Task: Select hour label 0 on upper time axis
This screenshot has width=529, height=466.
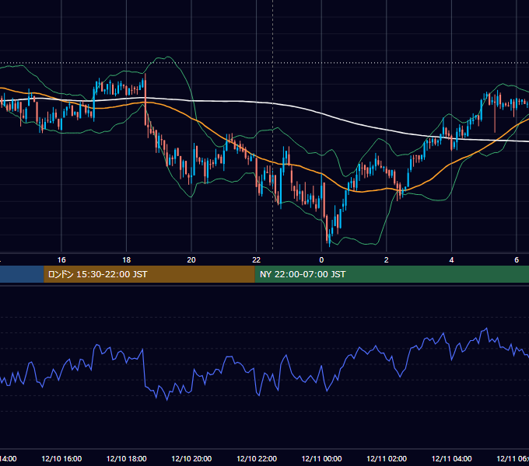Action: click(321, 260)
